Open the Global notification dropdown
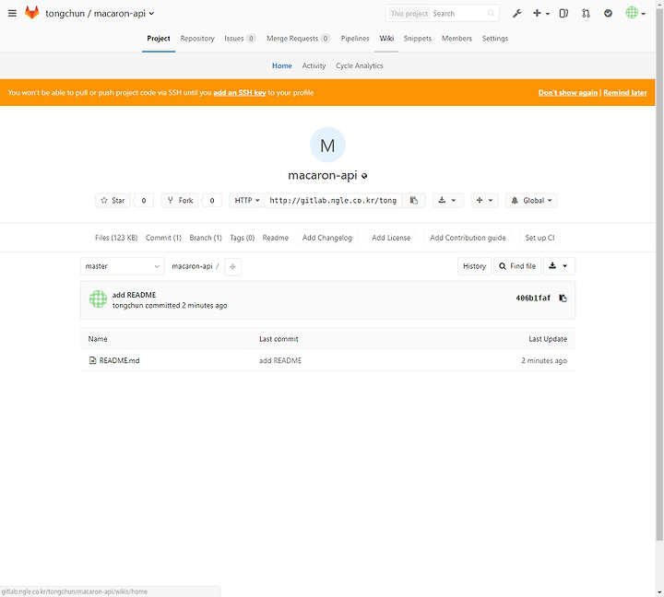The width and height of the screenshot is (664, 597). 531,201
